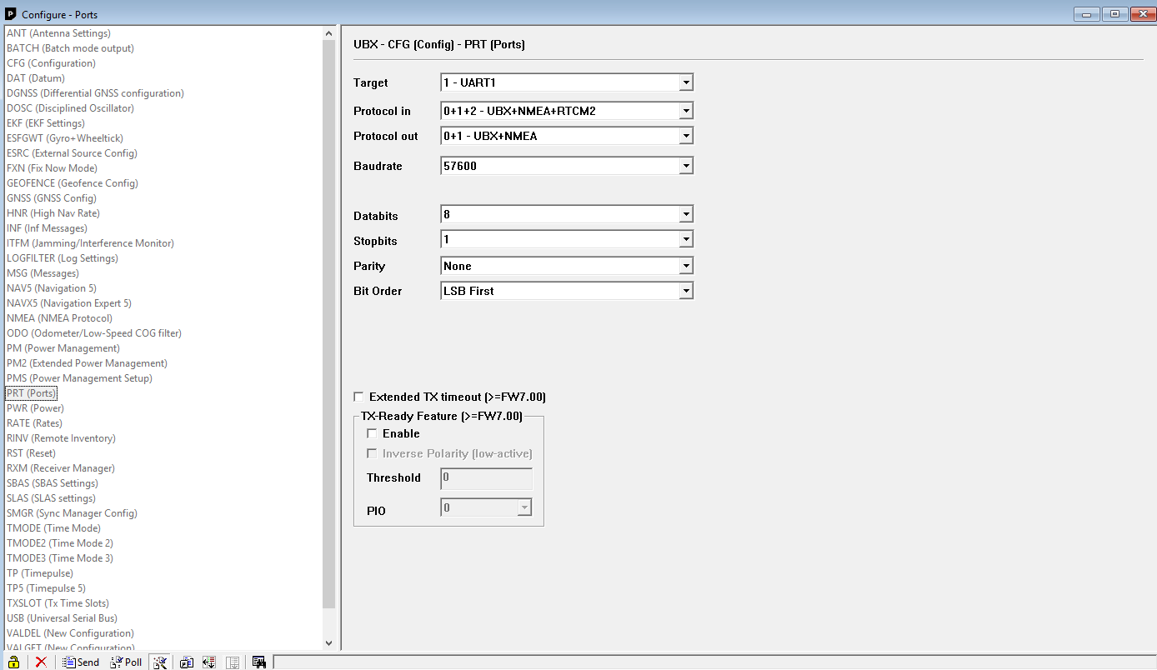Select ANT (Antenna Settings) message
1157x670 pixels.
tap(58, 33)
